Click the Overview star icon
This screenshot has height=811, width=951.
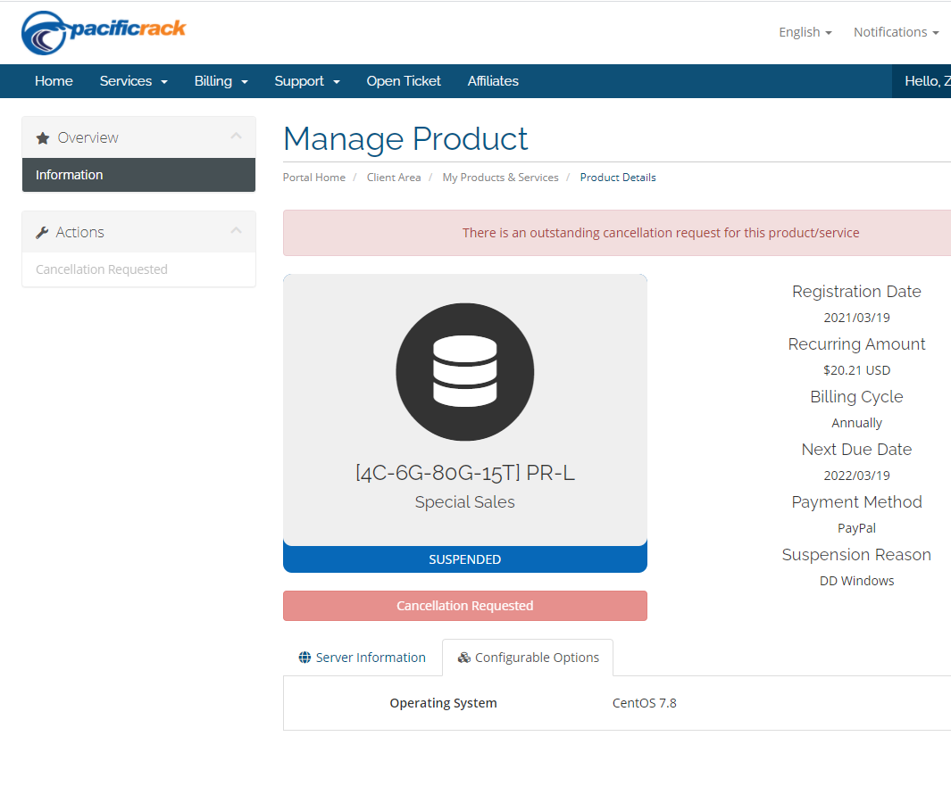[43, 138]
